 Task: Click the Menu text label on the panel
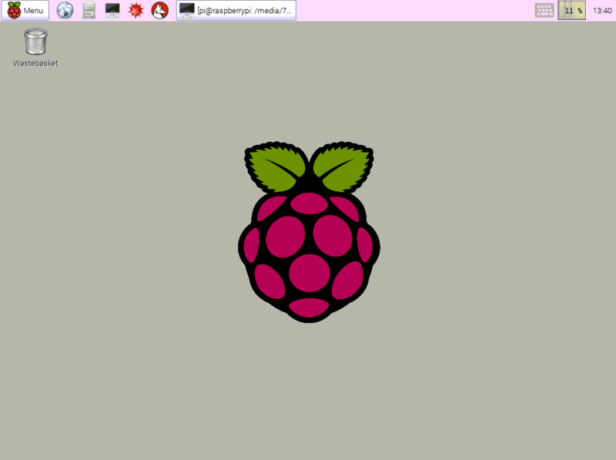tap(33, 10)
